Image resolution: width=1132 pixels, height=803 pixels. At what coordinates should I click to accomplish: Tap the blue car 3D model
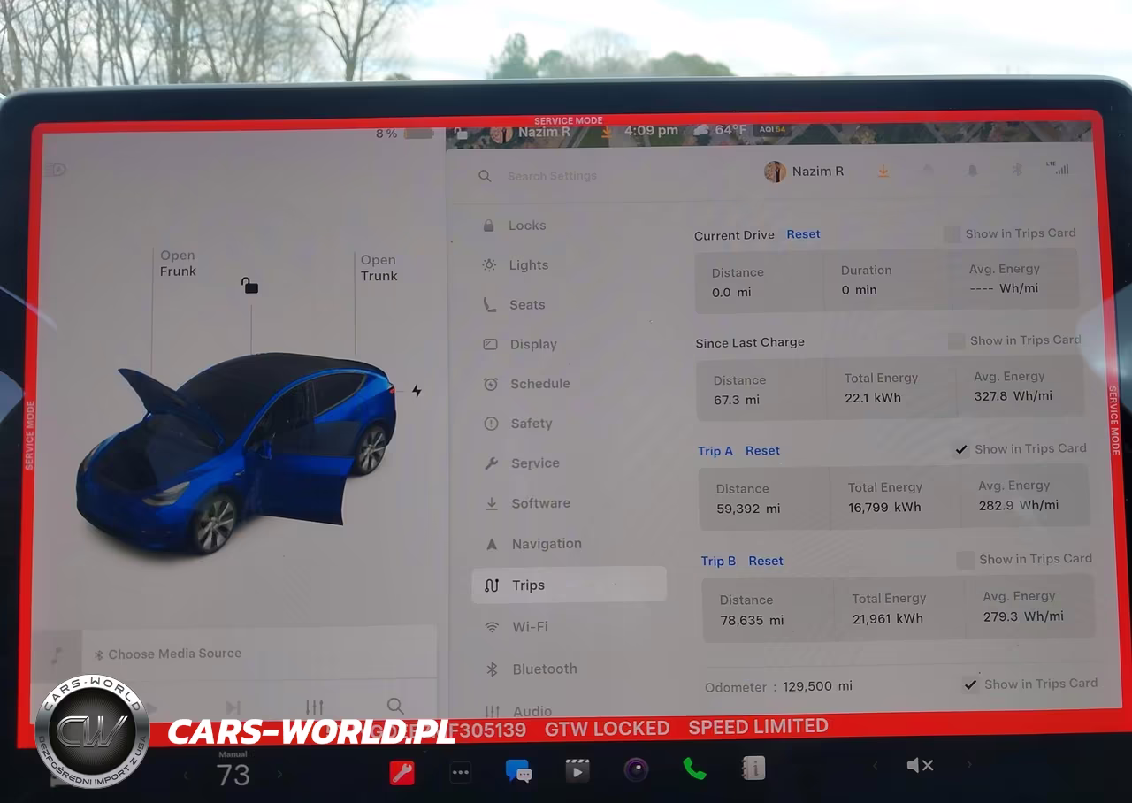(x=237, y=453)
